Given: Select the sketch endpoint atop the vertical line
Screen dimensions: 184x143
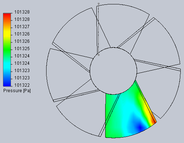Looking at the screenshot, I should tap(99, 4).
